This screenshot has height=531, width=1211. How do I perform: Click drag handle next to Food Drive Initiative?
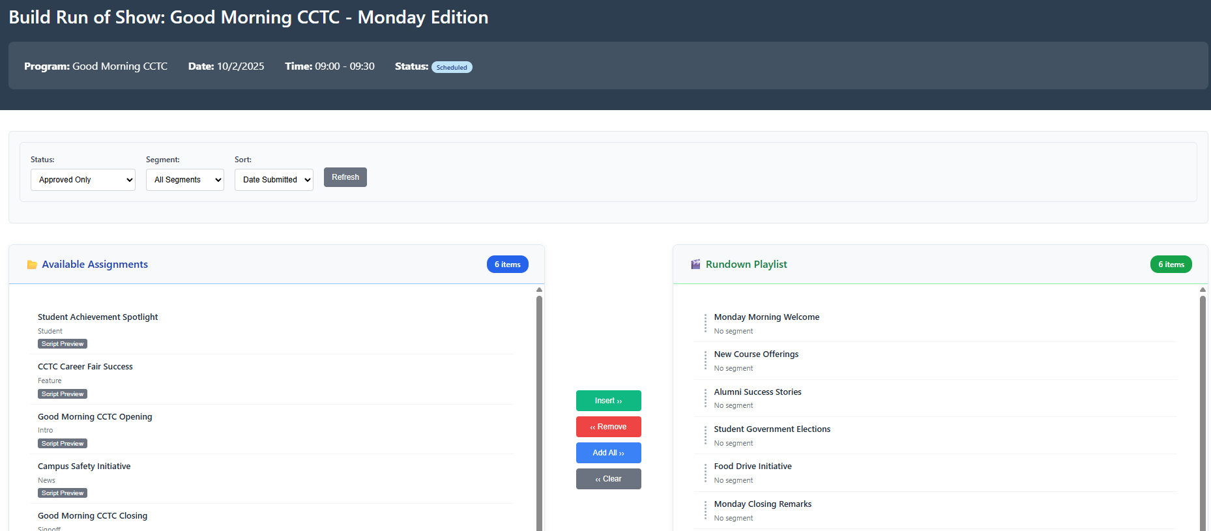705,472
